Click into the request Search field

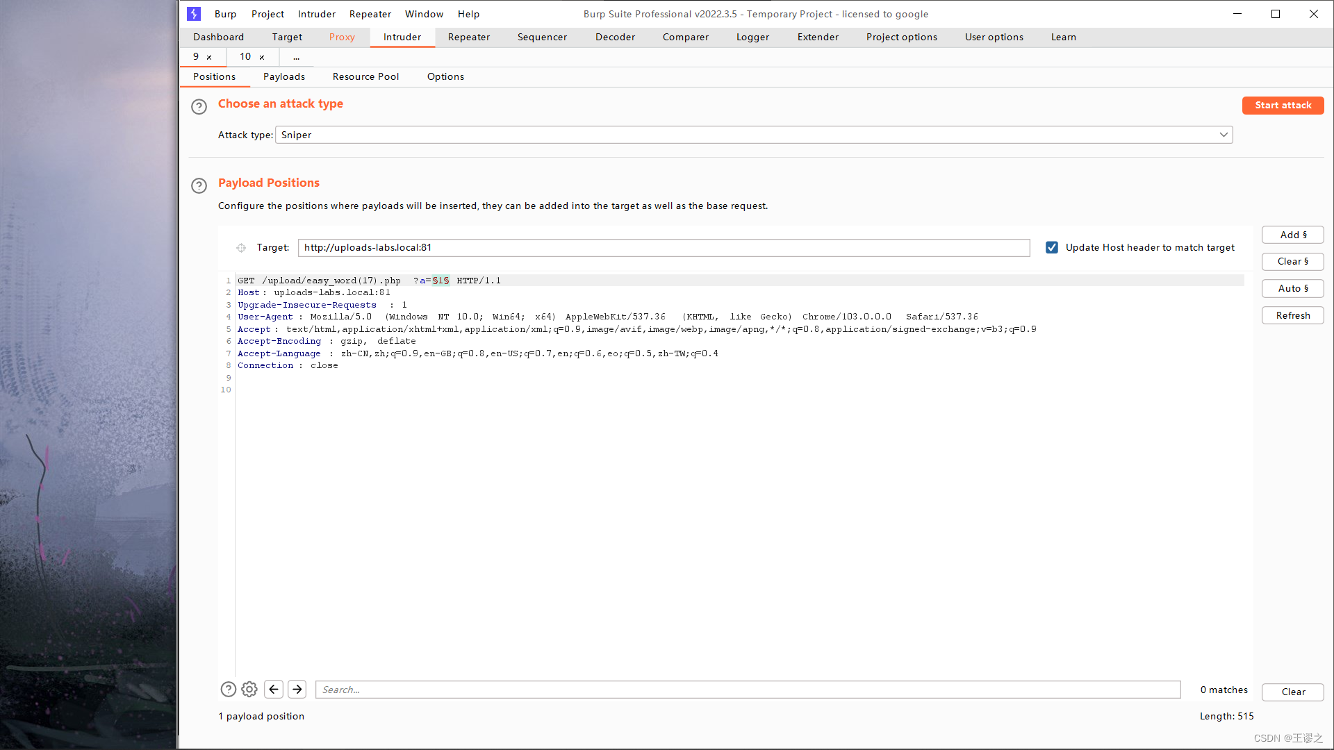point(748,690)
